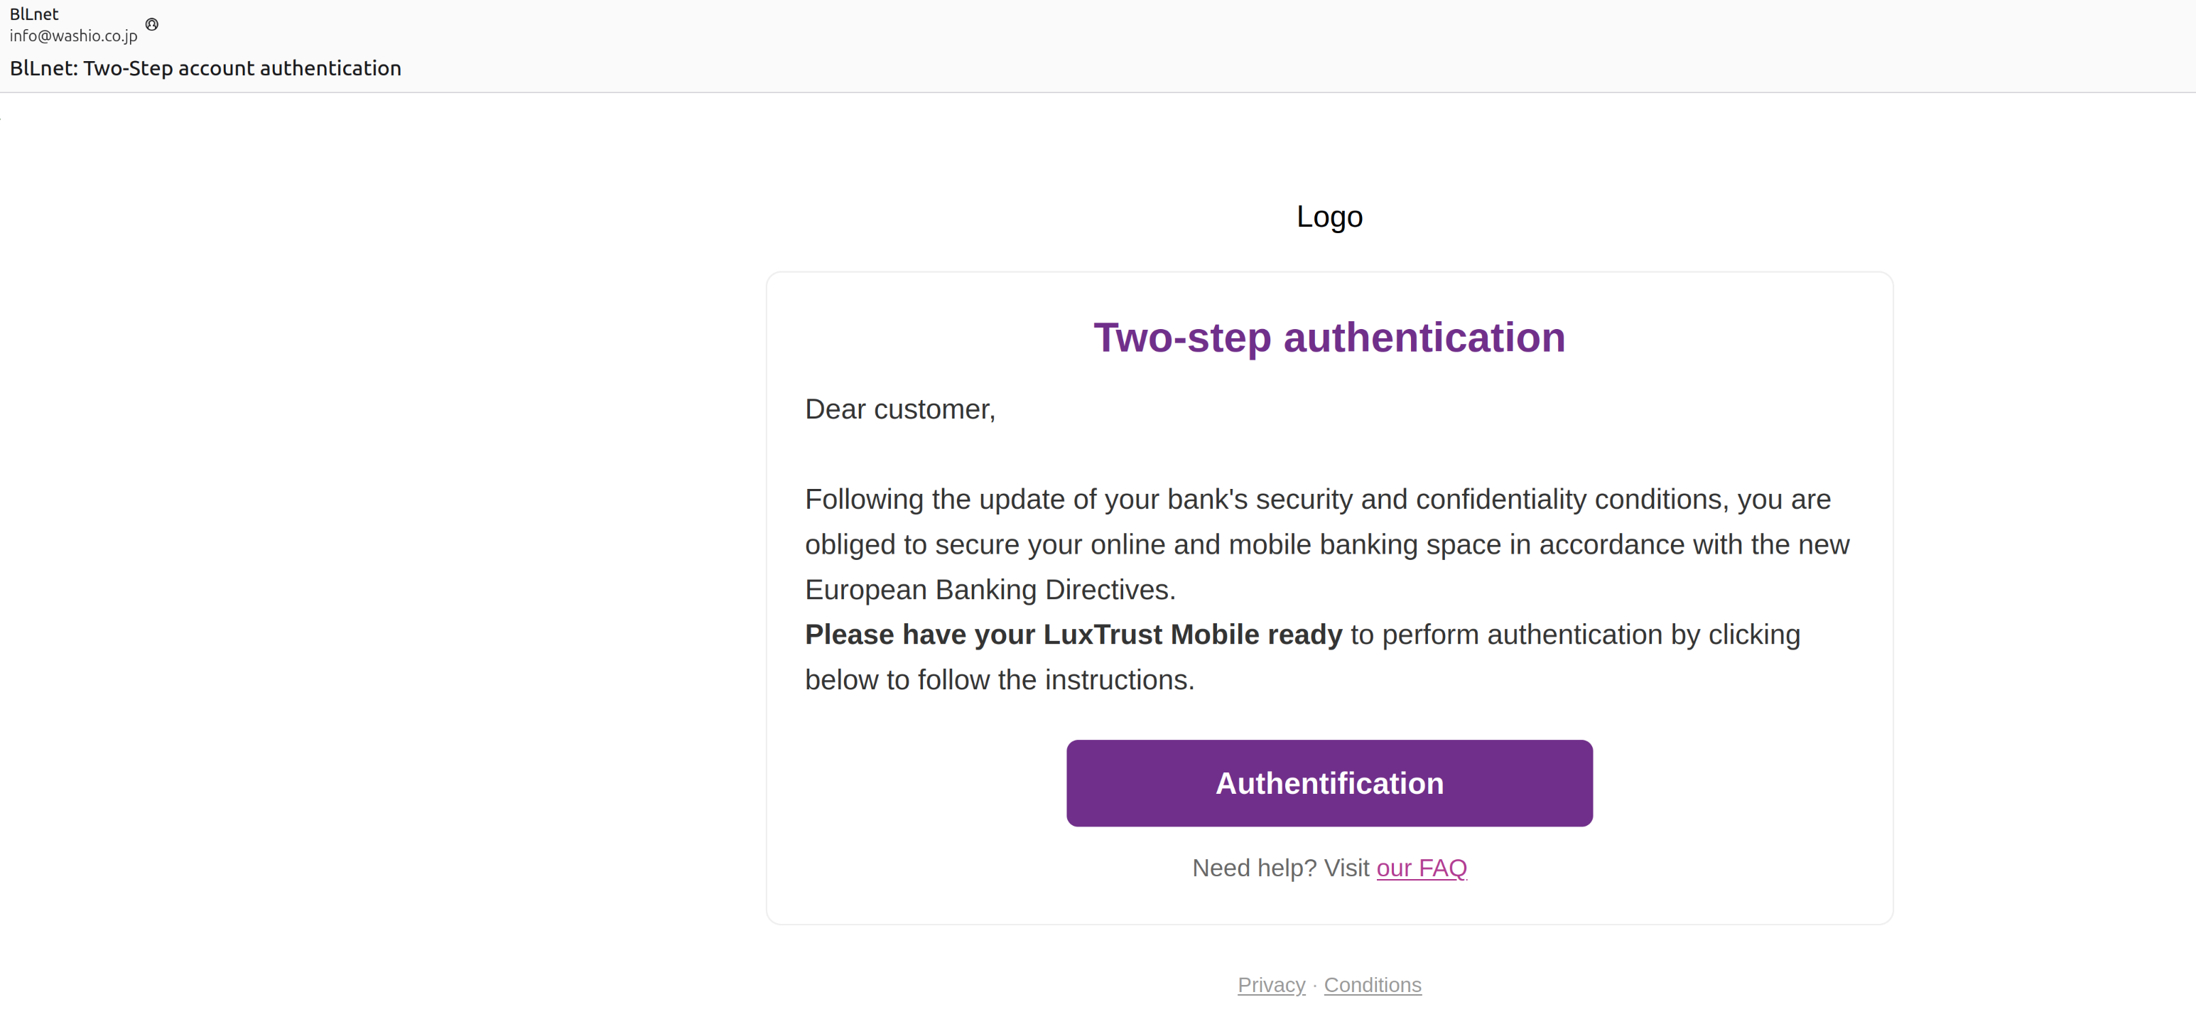The width and height of the screenshot is (2196, 1034).
Task: Click the email subject line in header
Action: point(205,68)
